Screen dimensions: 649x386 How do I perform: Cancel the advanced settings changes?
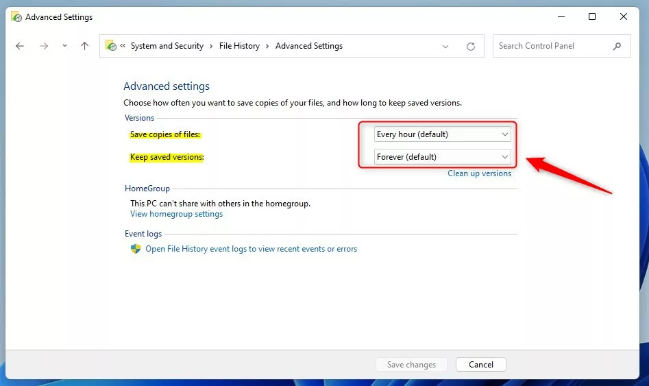coord(481,365)
